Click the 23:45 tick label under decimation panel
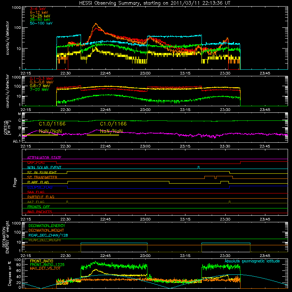 click(265, 256)
